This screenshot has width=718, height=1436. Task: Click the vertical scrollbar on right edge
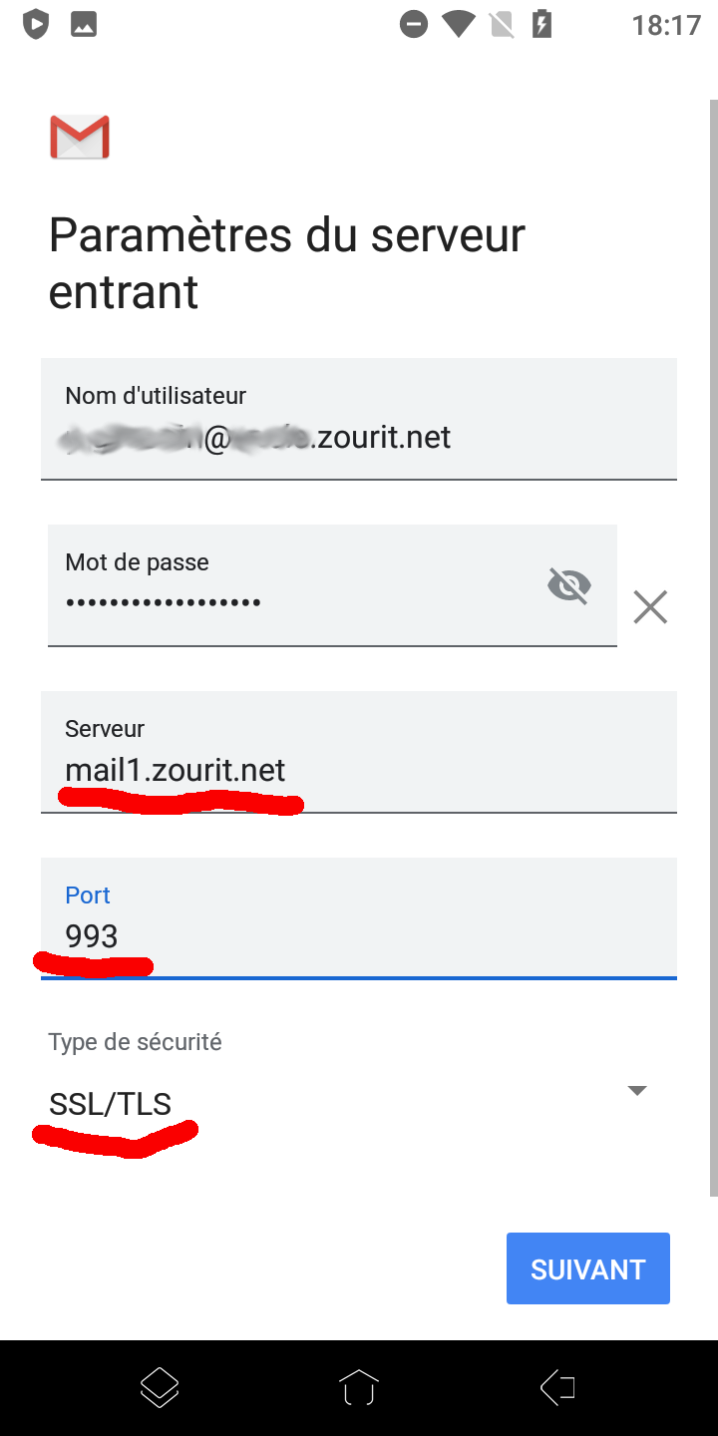tap(712, 648)
